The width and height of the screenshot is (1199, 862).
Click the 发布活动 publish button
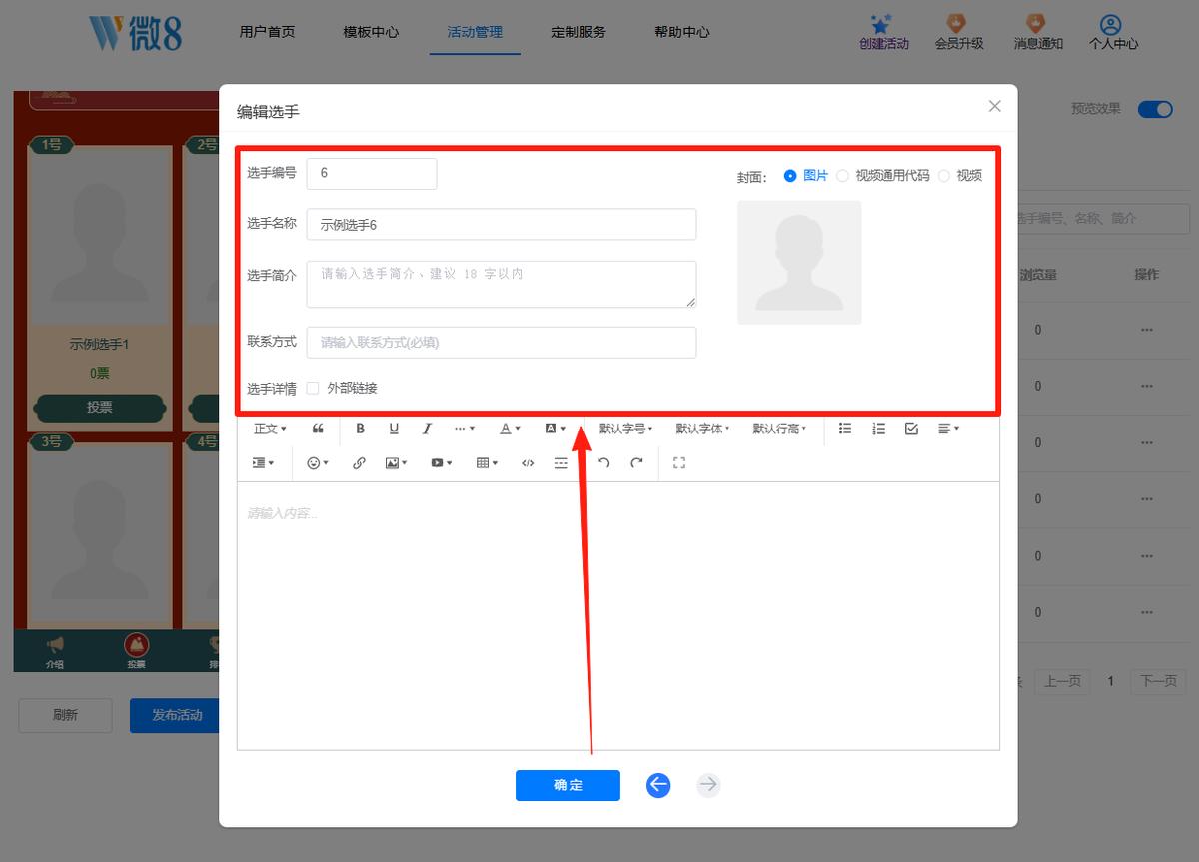176,715
